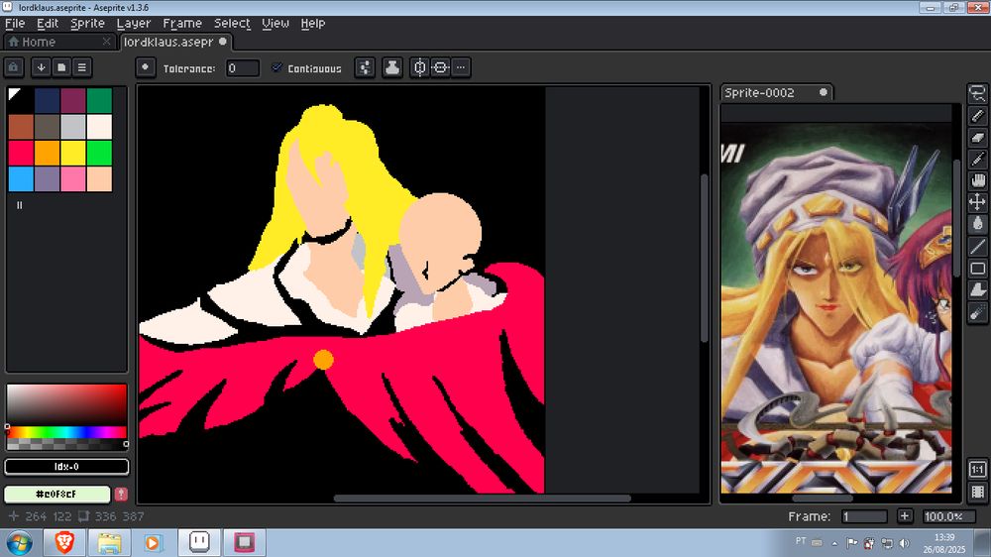The width and height of the screenshot is (991, 557).
Task: Open File Explorer from taskbar
Action: (x=109, y=542)
